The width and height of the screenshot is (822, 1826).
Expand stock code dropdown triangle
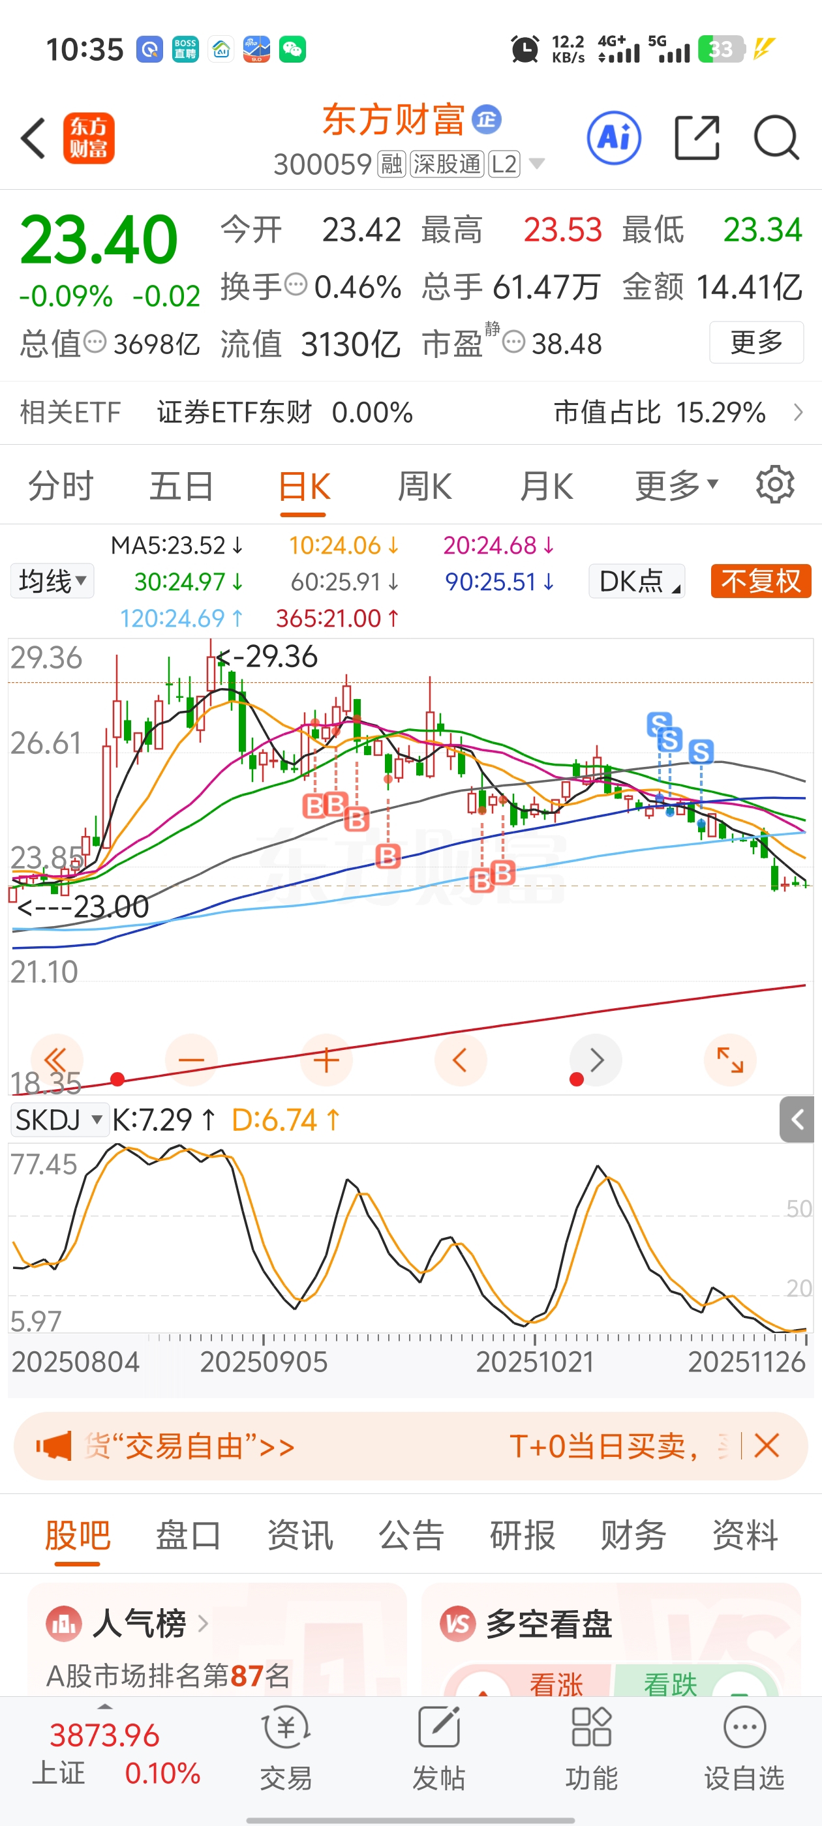point(537,164)
